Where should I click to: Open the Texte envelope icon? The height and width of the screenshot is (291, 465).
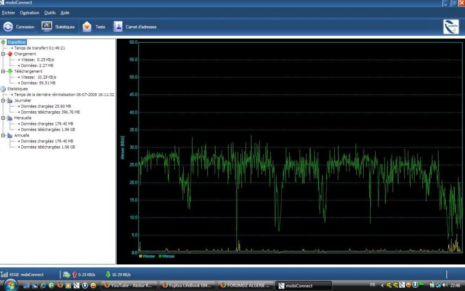click(x=87, y=27)
